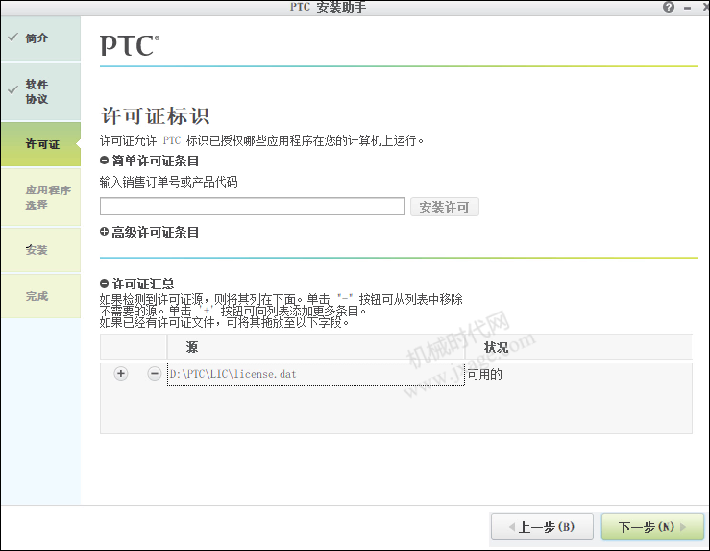Click the PTC logo
The height and width of the screenshot is (551, 710).
point(130,46)
